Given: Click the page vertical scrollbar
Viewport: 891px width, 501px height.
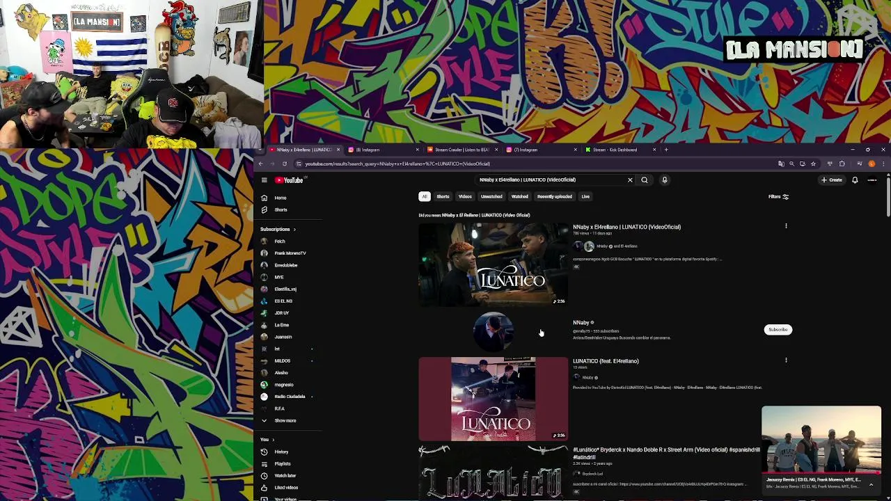Looking at the screenshot, I should tap(888, 197).
